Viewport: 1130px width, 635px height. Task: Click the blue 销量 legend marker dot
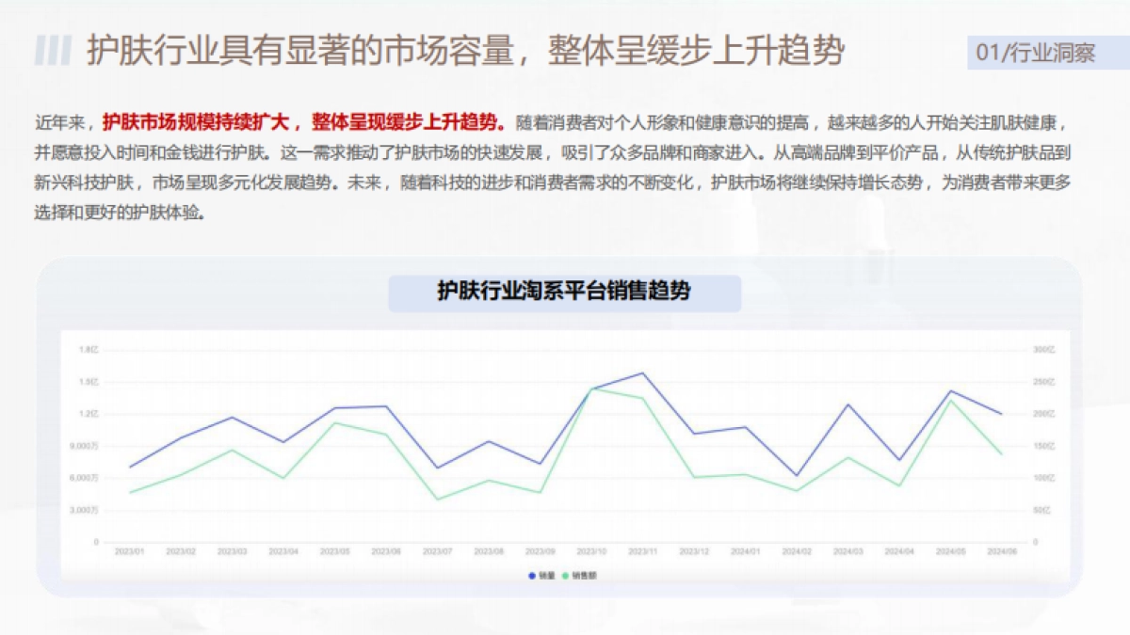click(532, 576)
